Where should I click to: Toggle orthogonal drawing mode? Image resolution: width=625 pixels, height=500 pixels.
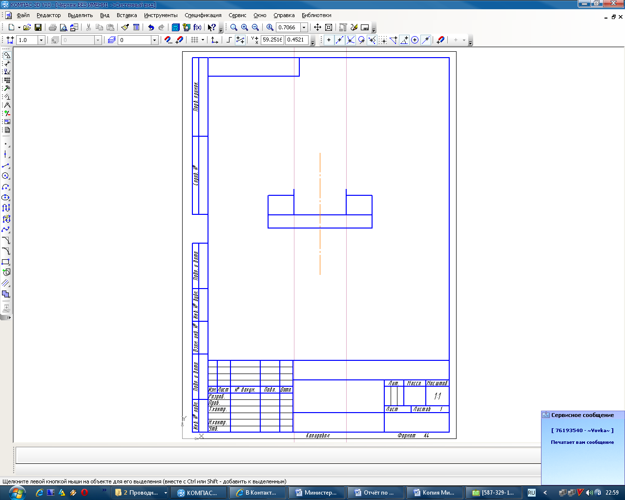[229, 40]
